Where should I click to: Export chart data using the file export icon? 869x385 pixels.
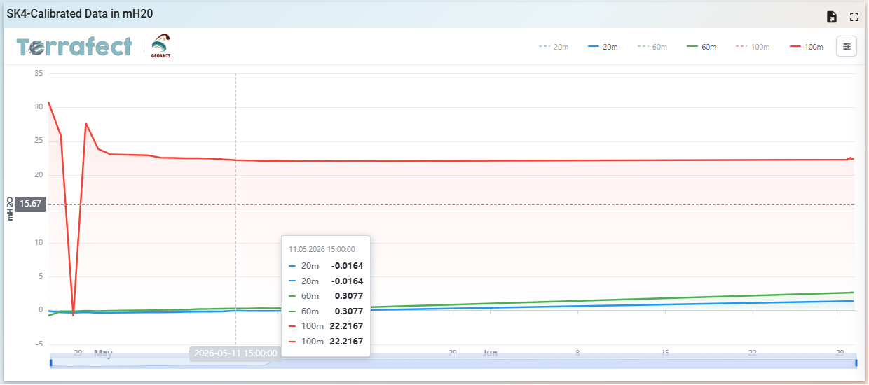pyautogui.click(x=832, y=17)
